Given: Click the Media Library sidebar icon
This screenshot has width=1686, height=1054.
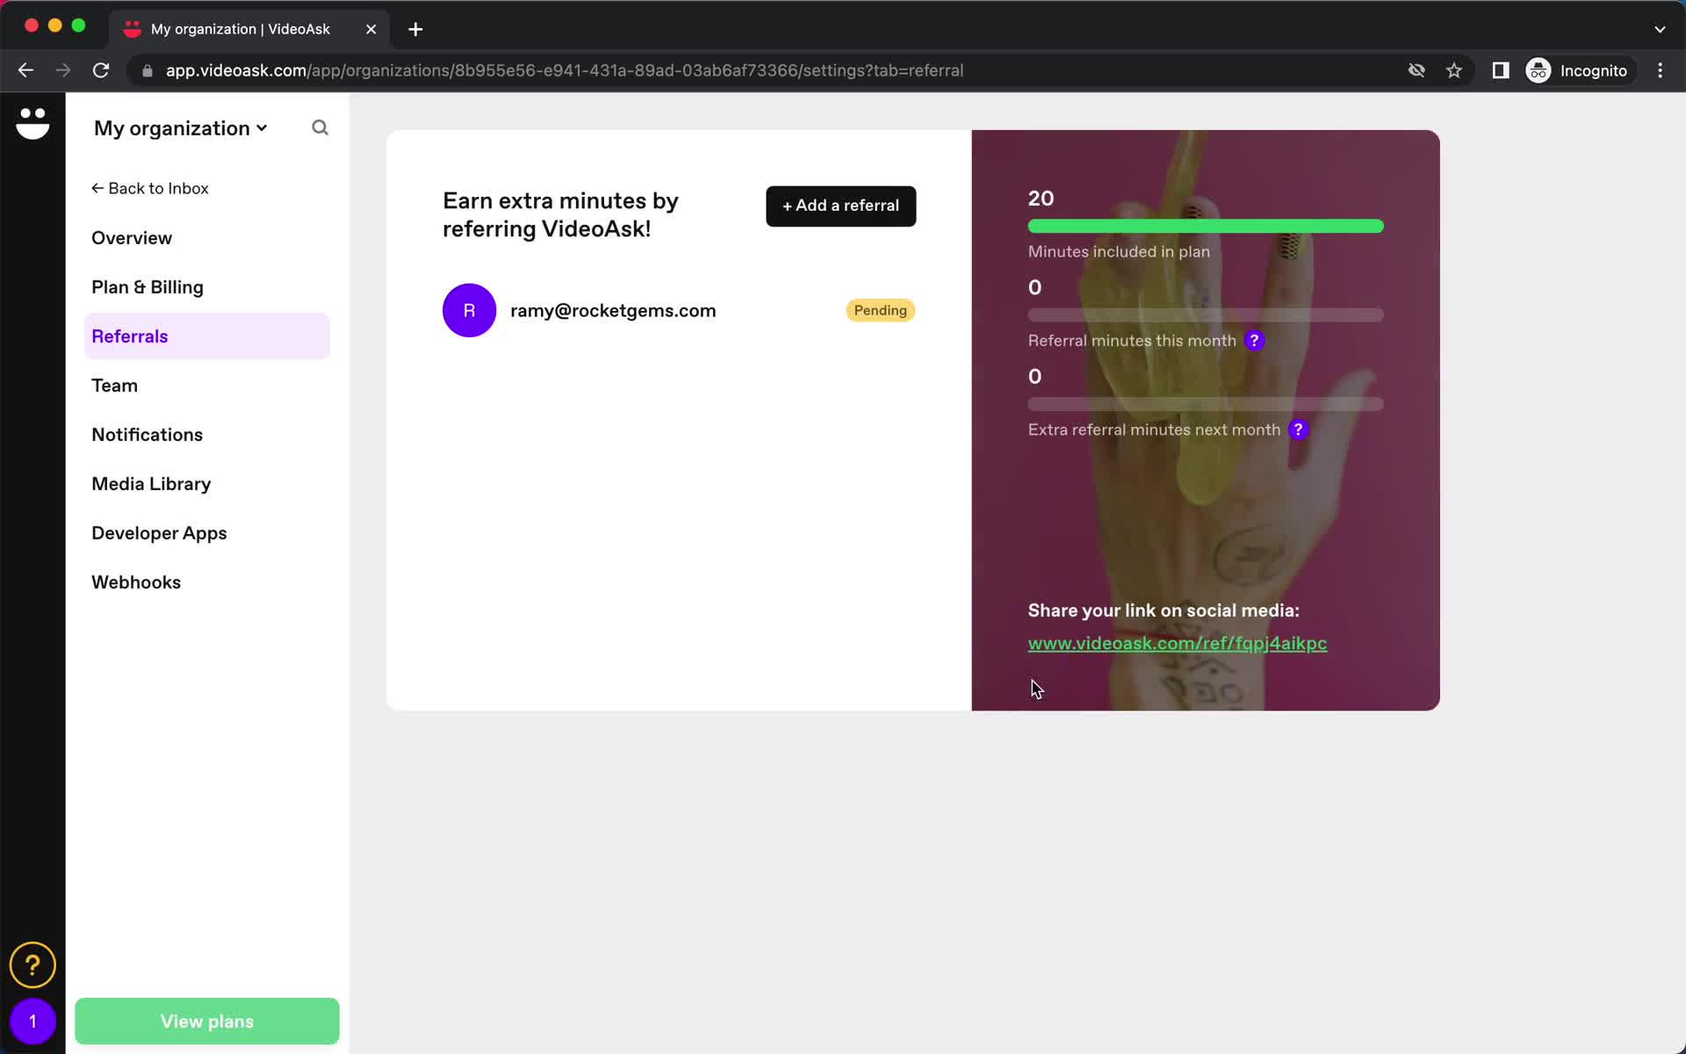Looking at the screenshot, I should (x=152, y=483).
